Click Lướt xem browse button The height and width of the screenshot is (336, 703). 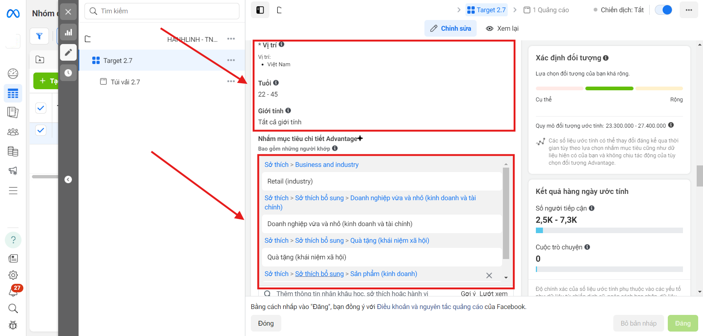pos(493,293)
